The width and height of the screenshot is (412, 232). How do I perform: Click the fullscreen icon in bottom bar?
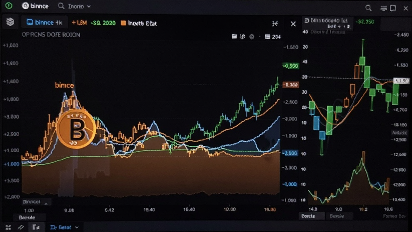(x=8, y=228)
